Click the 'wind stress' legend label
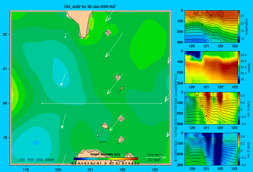Image resolution: width=253 pixels, height=172 pixels. (x=155, y=155)
